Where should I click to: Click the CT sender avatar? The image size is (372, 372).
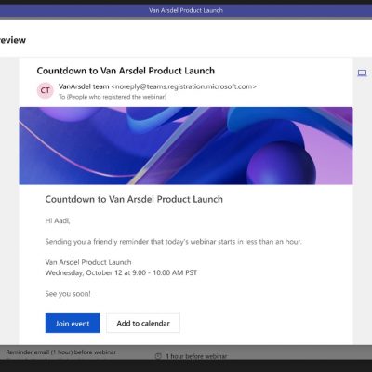coord(46,90)
